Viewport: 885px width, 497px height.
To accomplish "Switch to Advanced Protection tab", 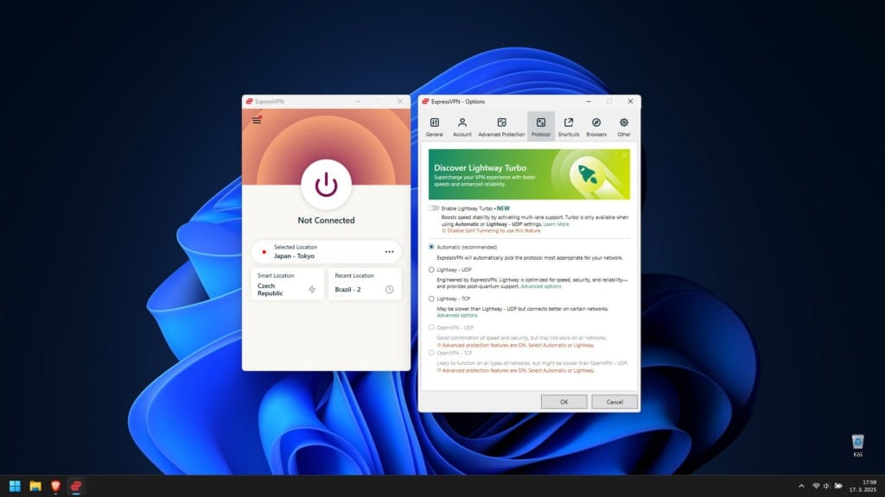I will click(x=501, y=126).
